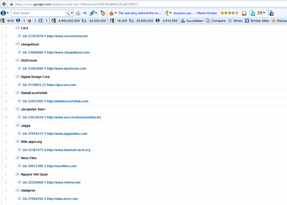
Task: Click the magnifier search icon
Action: click(67, 13)
